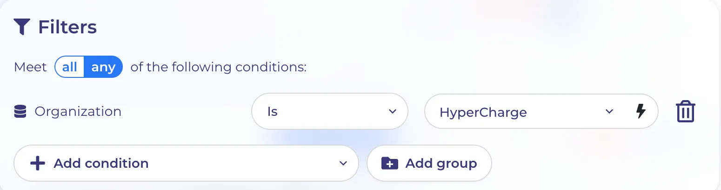Viewport: 721px width, 190px height.
Task: Click the chevron arrow in the Is selector
Action: point(392,111)
